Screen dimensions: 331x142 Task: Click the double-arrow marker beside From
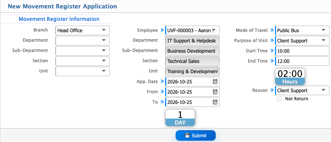coord(162,91)
